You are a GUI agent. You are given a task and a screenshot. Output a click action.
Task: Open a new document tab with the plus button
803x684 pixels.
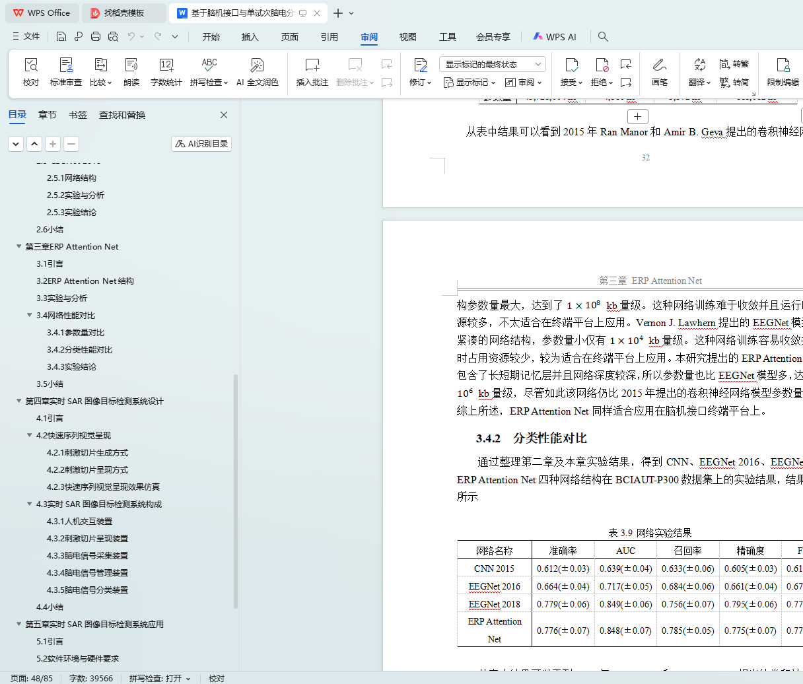coord(338,13)
